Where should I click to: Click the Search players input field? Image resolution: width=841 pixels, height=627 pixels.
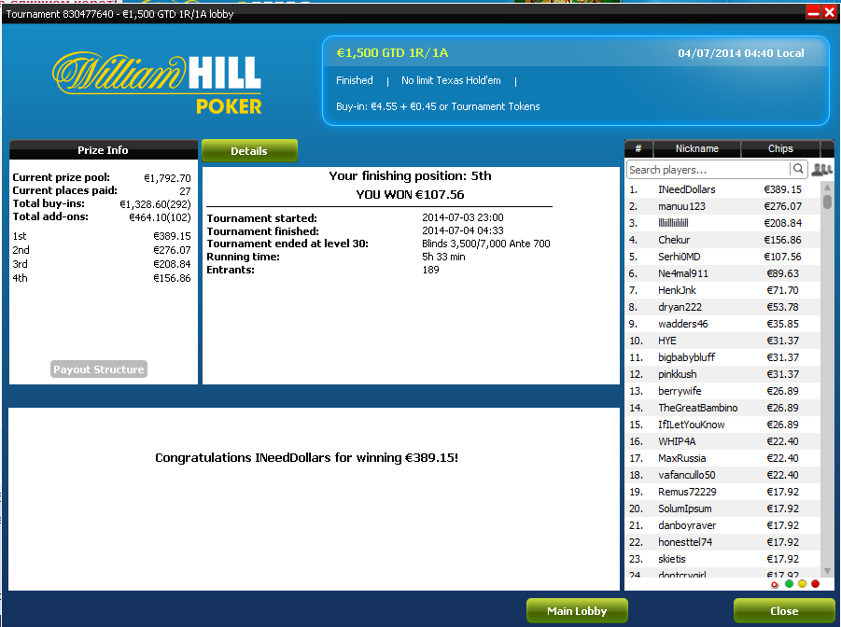click(708, 170)
